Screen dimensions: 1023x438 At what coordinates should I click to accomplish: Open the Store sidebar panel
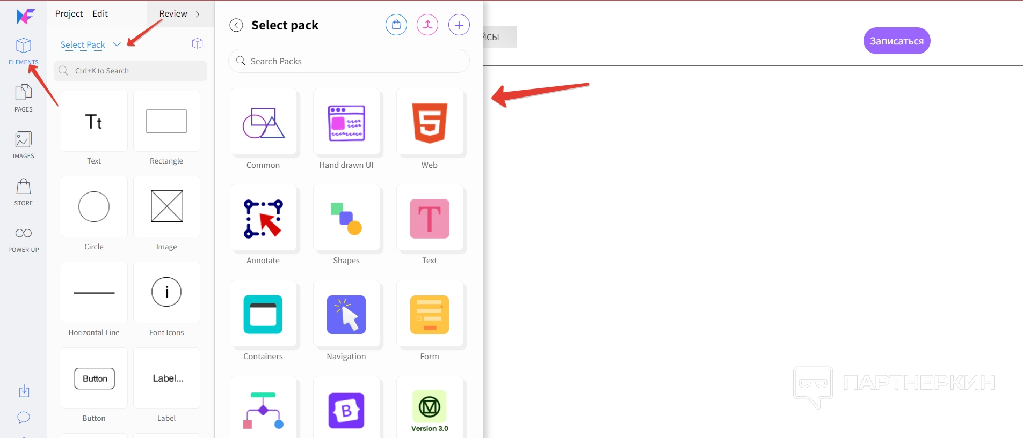[x=24, y=192]
